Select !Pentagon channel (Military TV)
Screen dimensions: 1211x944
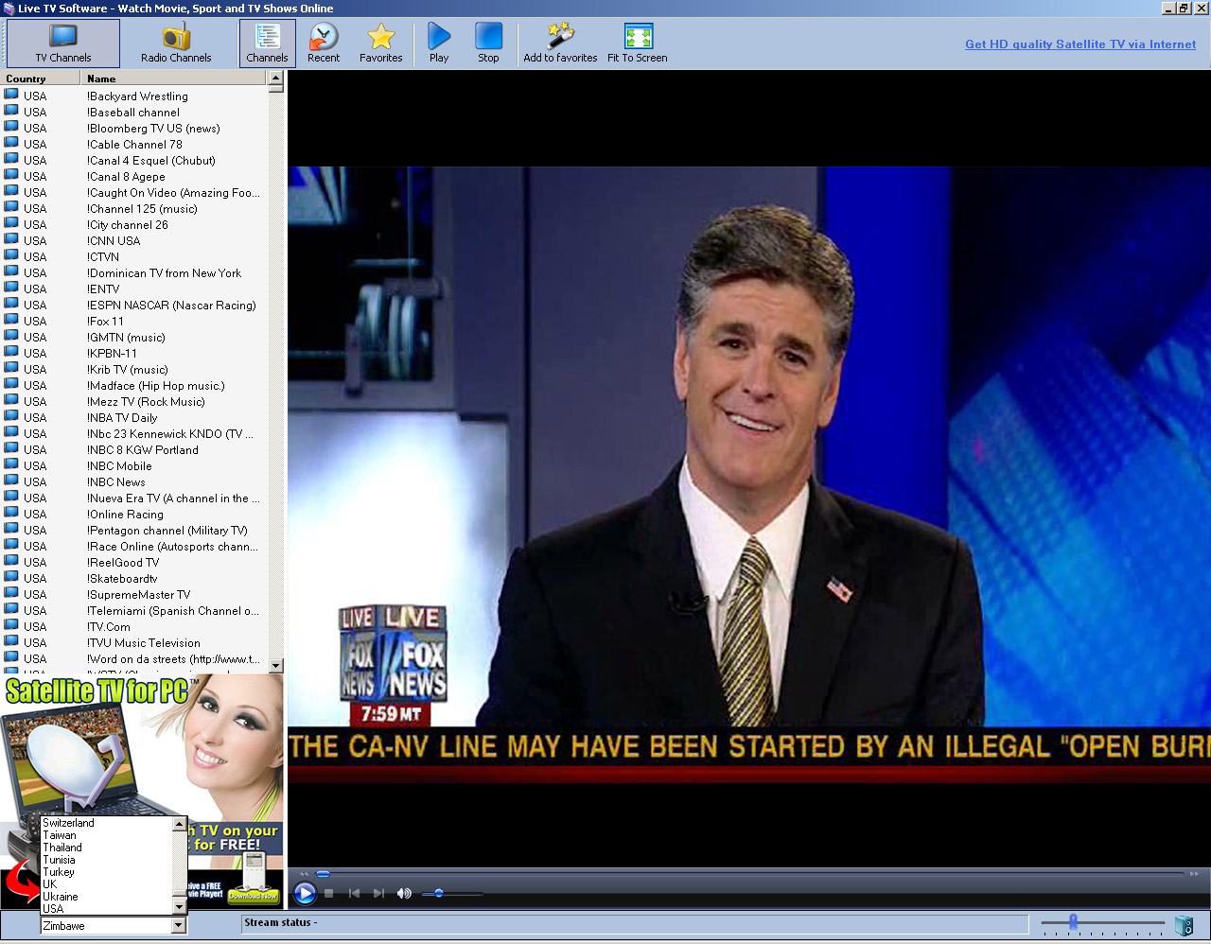pos(167,531)
